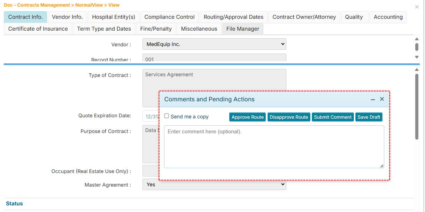The width and height of the screenshot is (425, 212).
Task: Expand the Master Agreement dropdown
Action: (281, 185)
